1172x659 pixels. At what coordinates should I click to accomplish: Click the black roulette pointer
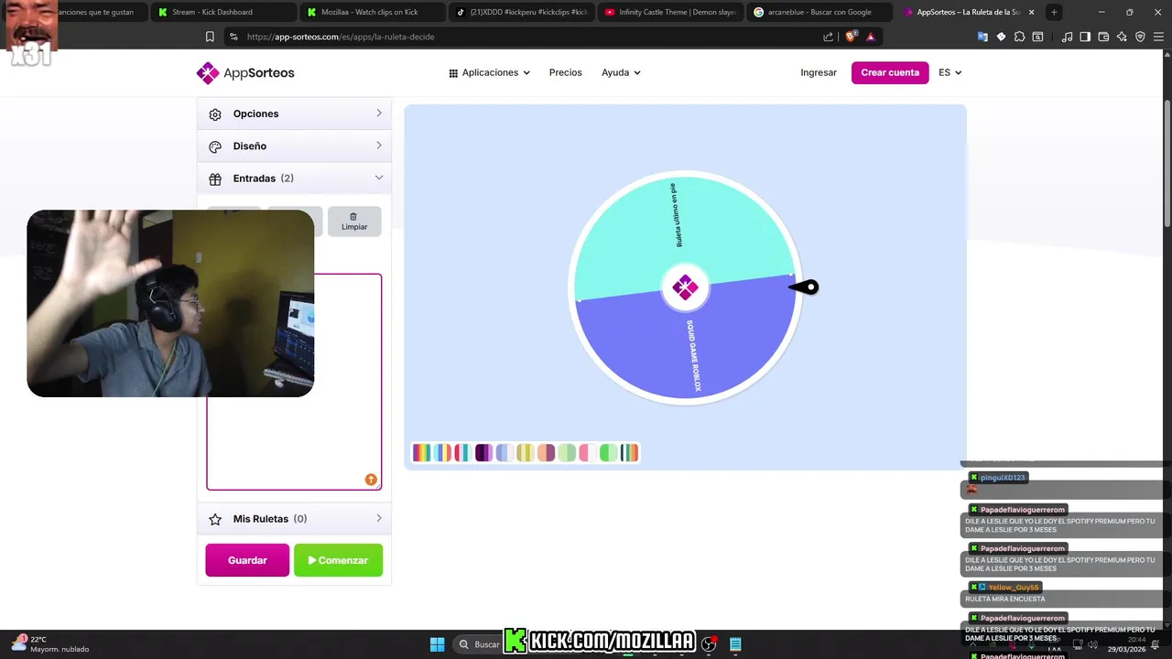pyautogui.click(x=805, y=287)
